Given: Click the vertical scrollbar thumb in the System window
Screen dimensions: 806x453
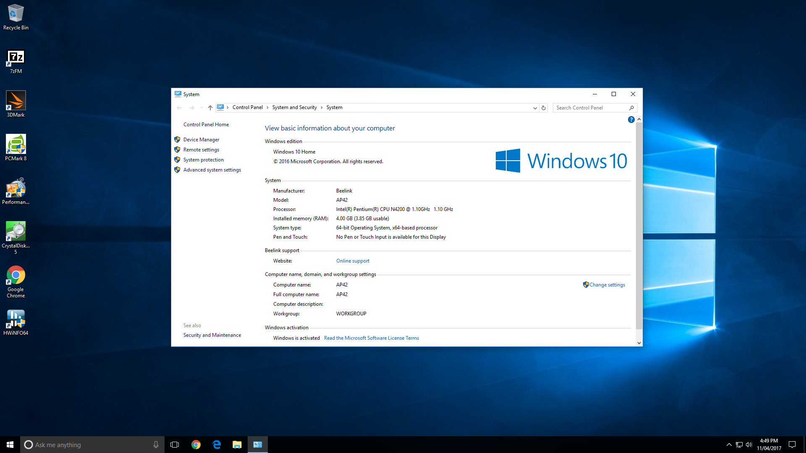Looking at the screenshot, I should 639,226.
